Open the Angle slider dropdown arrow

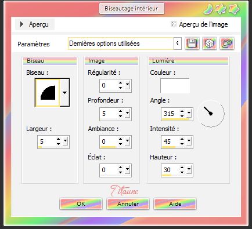(x=189, y=113)
